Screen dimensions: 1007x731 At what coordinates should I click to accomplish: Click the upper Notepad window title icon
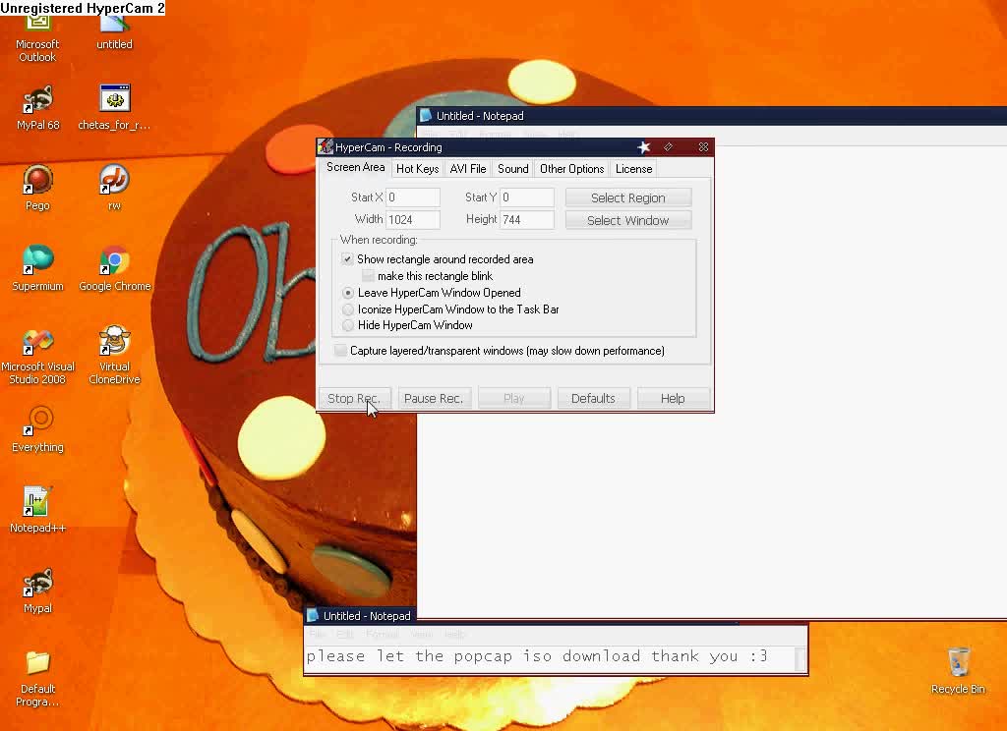point(425,116)
